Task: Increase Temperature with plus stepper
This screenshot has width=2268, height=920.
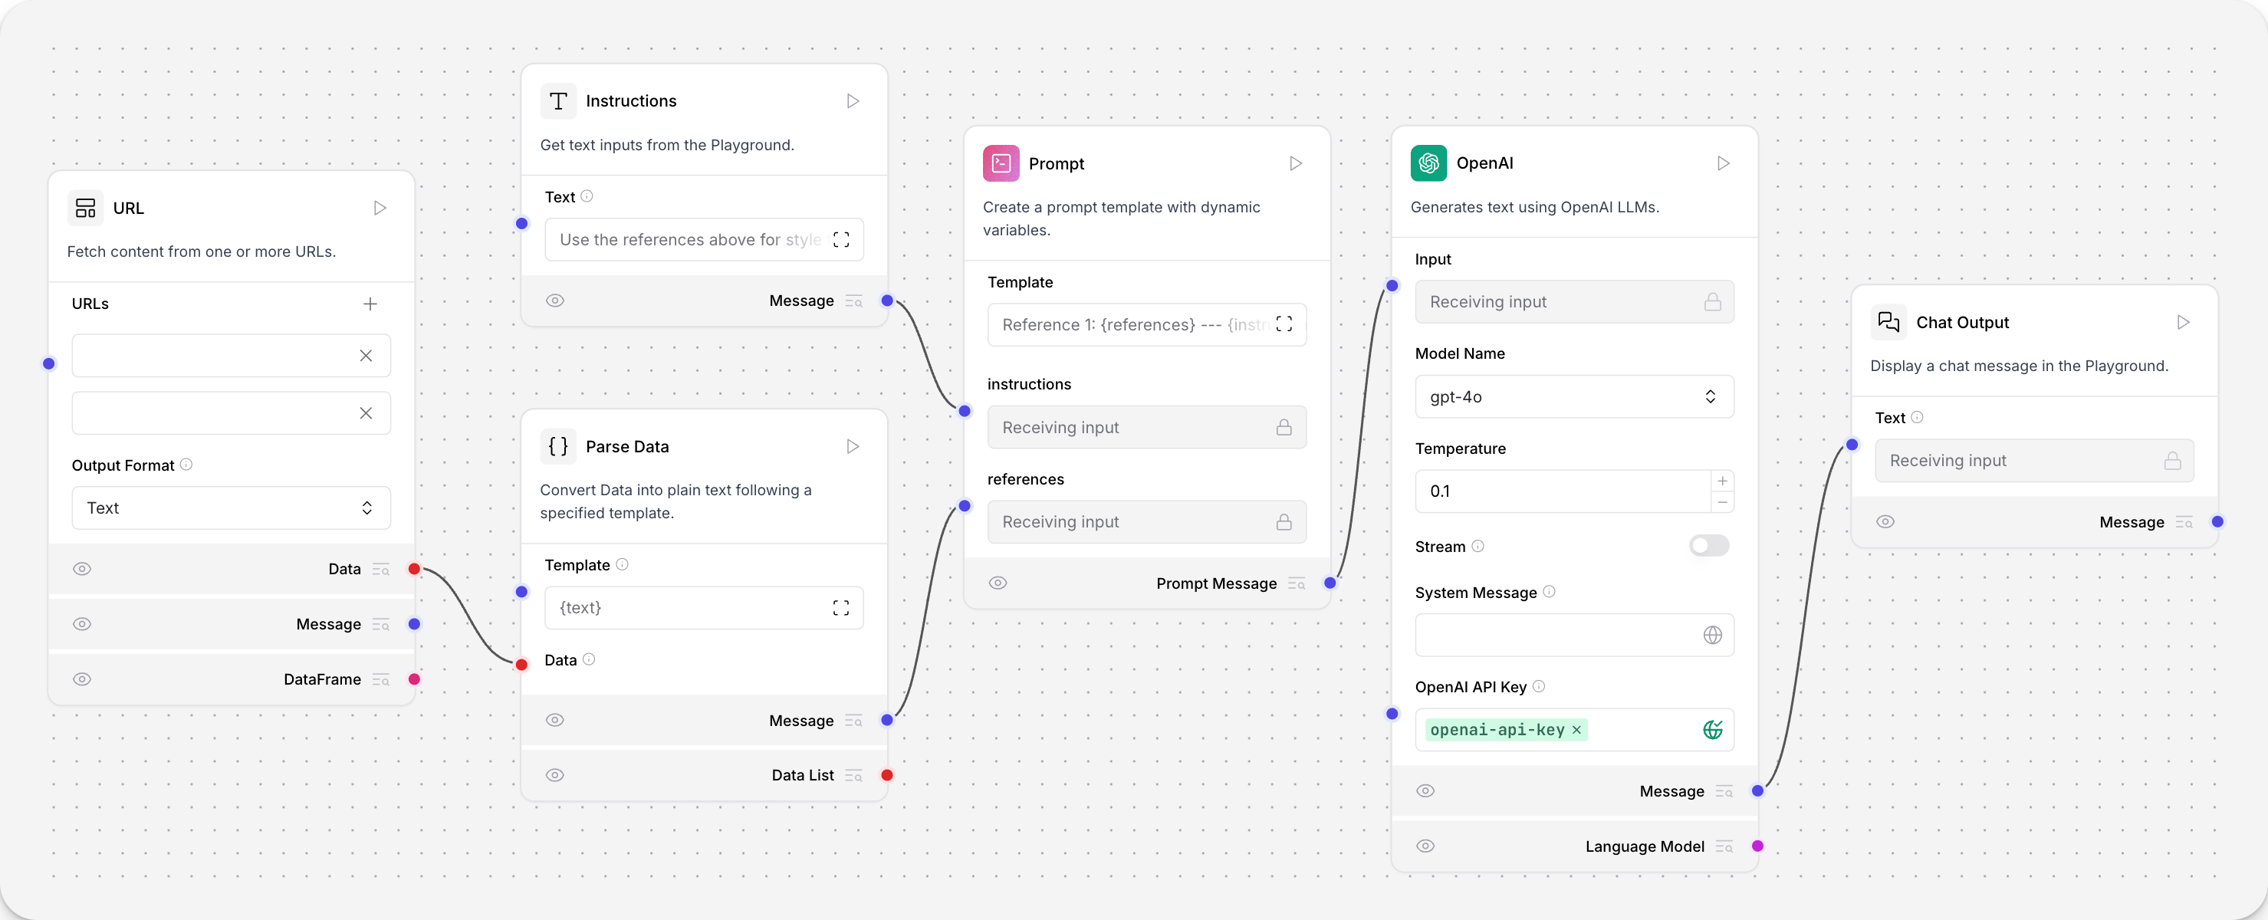Action: [x=1722, y=481]
